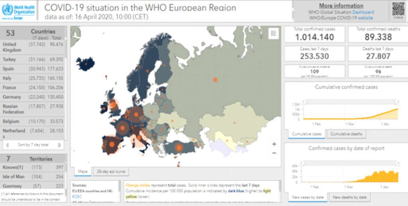The image size is (408, 206).
Task: Open WHO Global Situation Dashboard link
Action: tap(363, 12)
